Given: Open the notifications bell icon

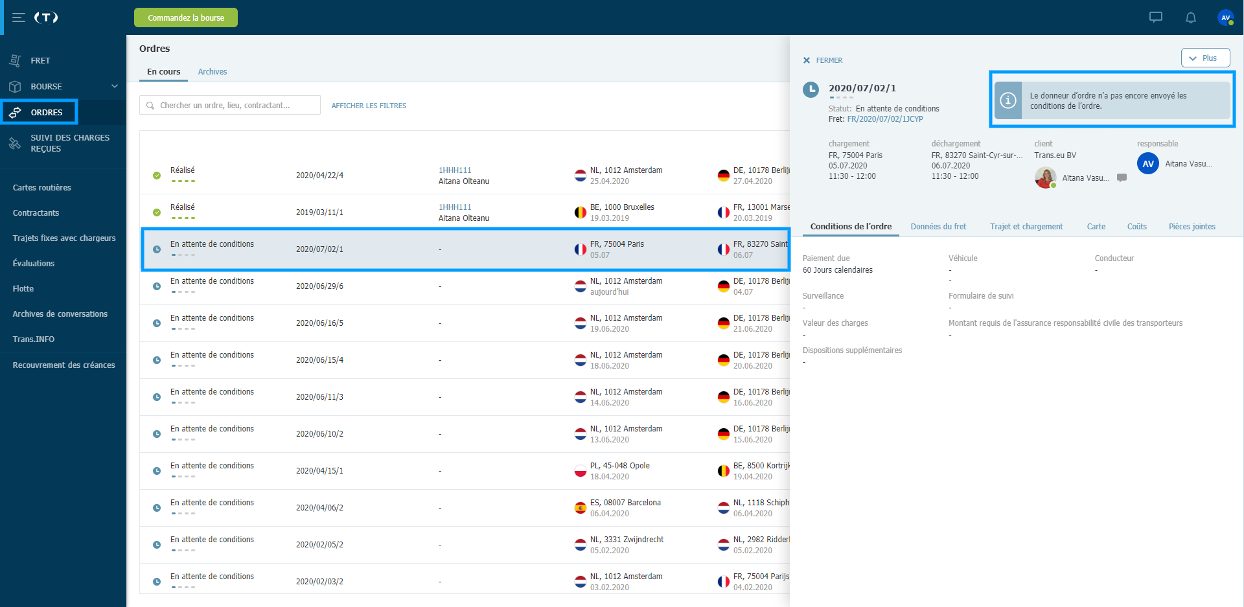Looking at the screenshot, I should pyautogui.click(x=1191, y=17).
